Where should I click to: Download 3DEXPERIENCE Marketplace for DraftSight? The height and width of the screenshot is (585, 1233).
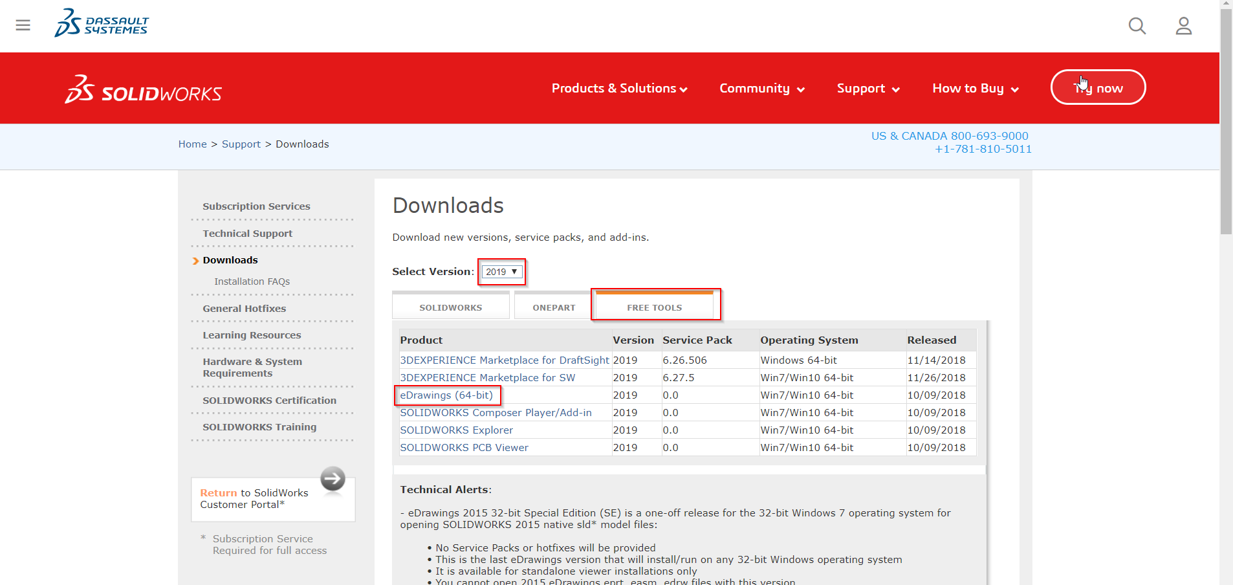(505, 360)
